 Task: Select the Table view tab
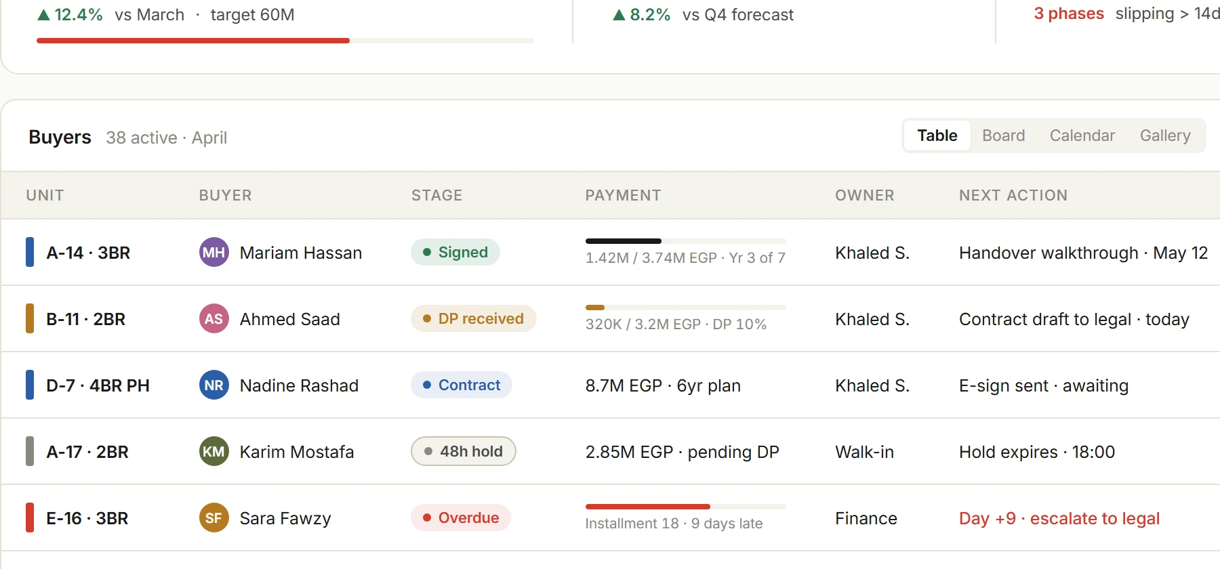point(937,135)
